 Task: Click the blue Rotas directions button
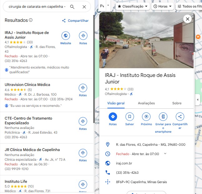point(113,116)
